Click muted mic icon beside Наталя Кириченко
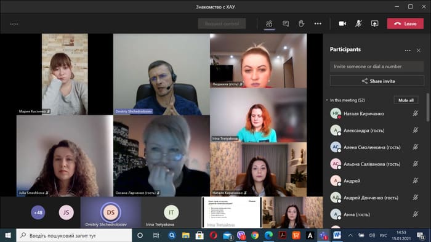Viewport: 431px width, 242px height. pos(416,113)
